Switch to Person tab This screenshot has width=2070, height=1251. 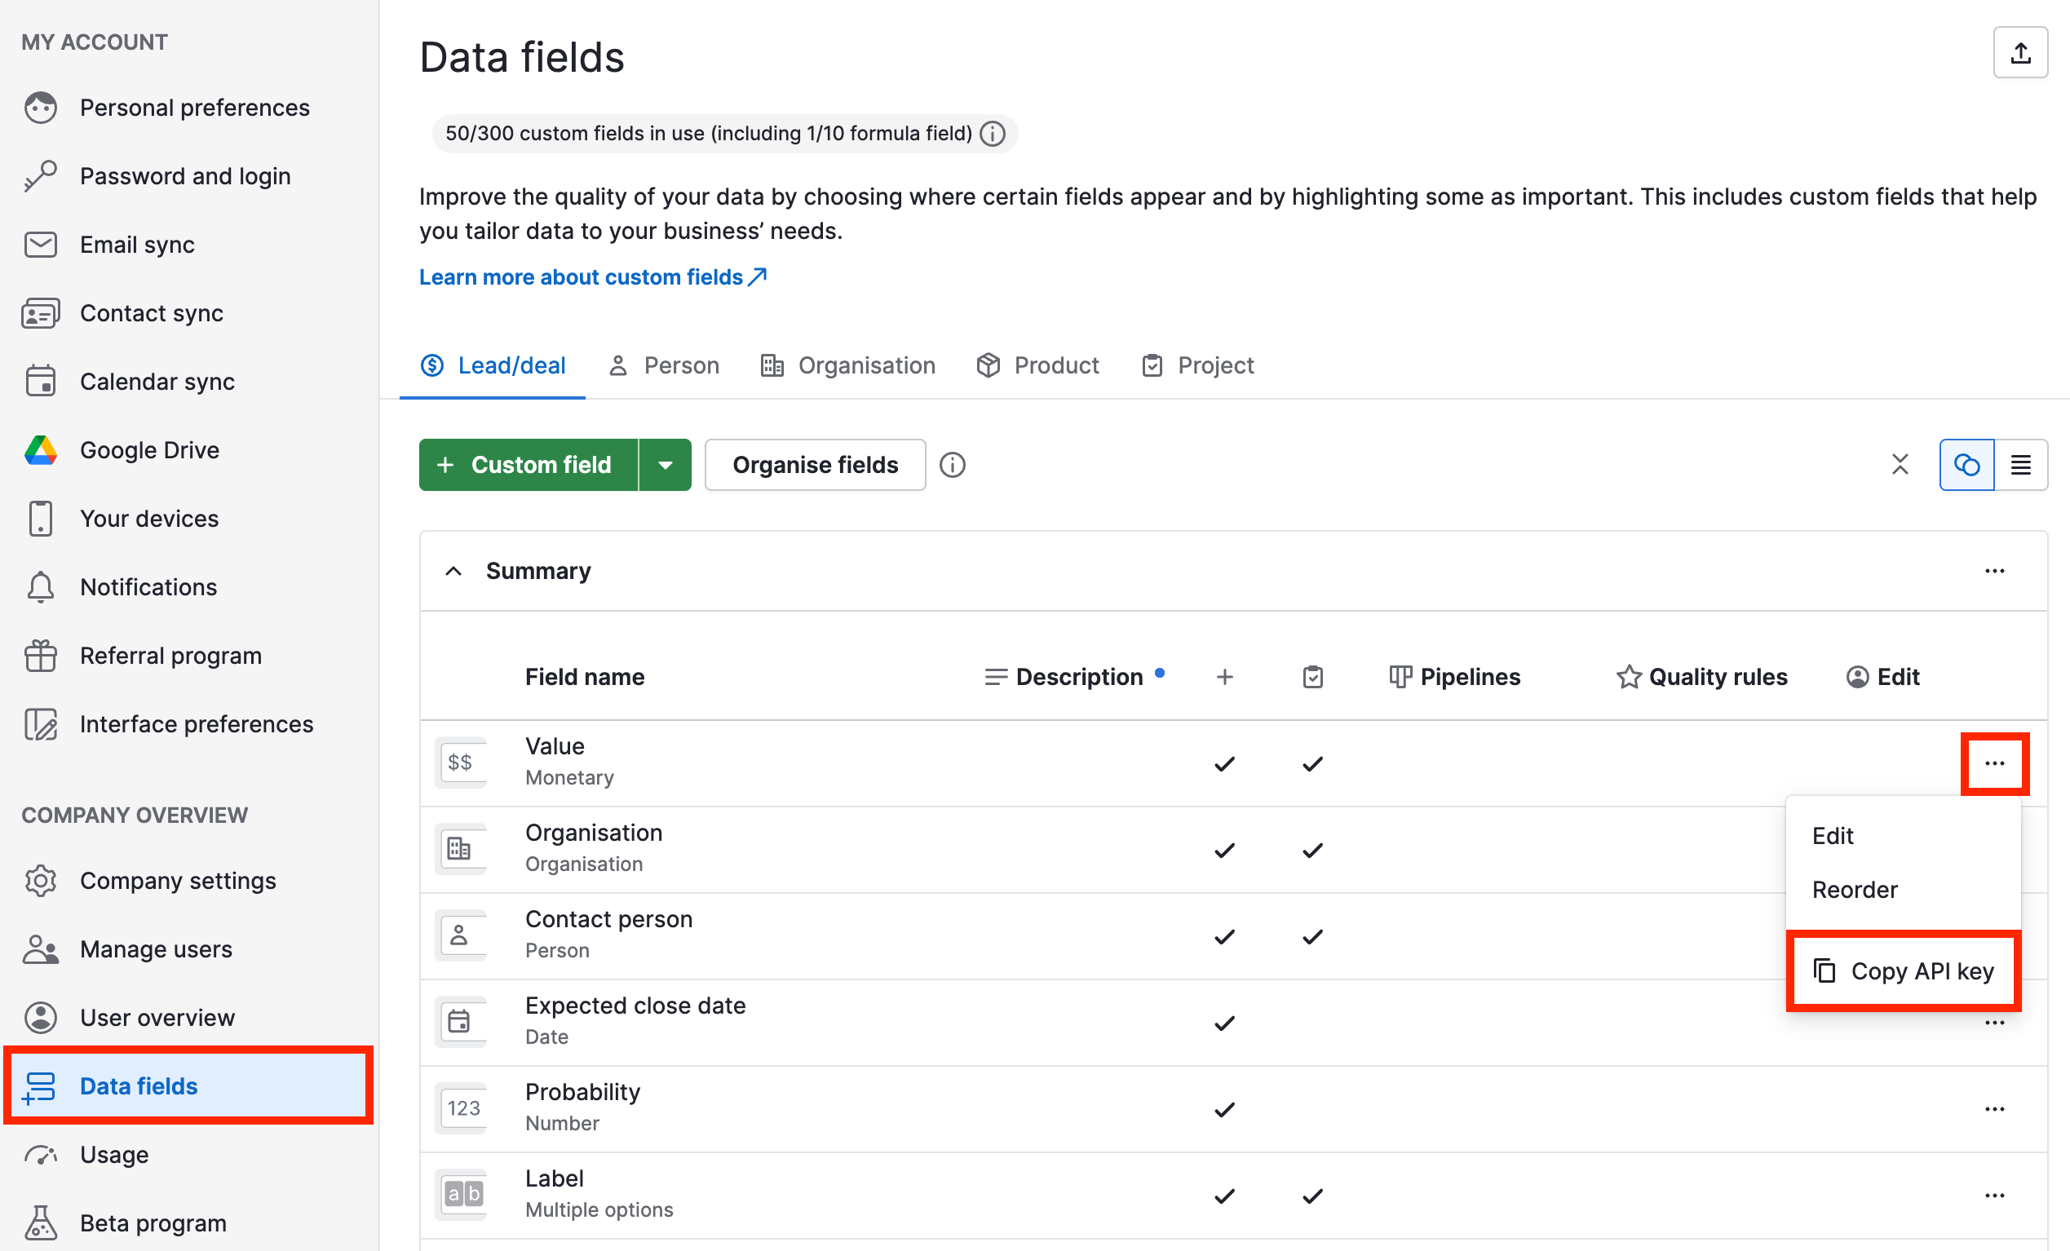(x=664, y=365)
